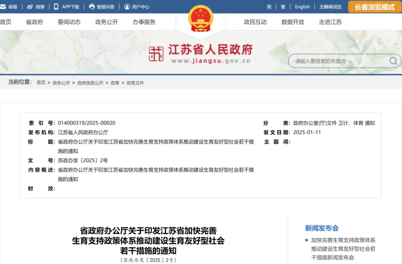This screenshot has width=402, height=264.
Task: Click the user center person icon
Action: 127,7
